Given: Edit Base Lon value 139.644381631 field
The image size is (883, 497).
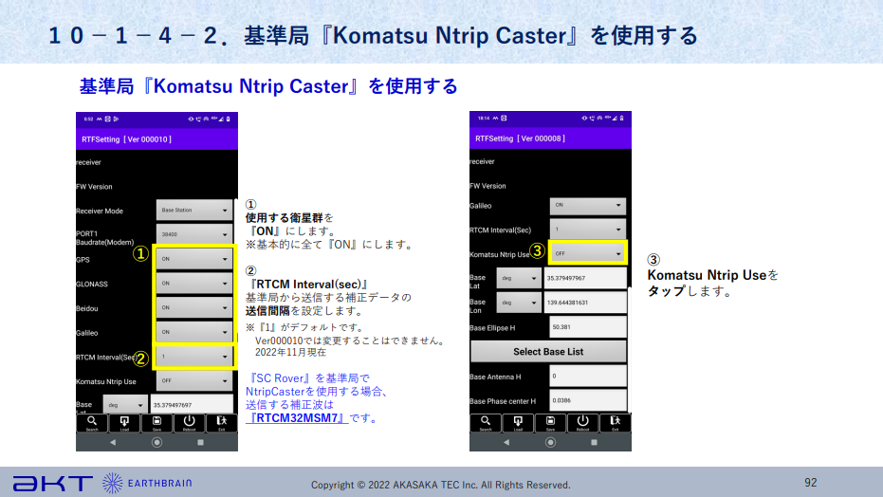Looking at the screenshot, I should (x=586, y=303).
